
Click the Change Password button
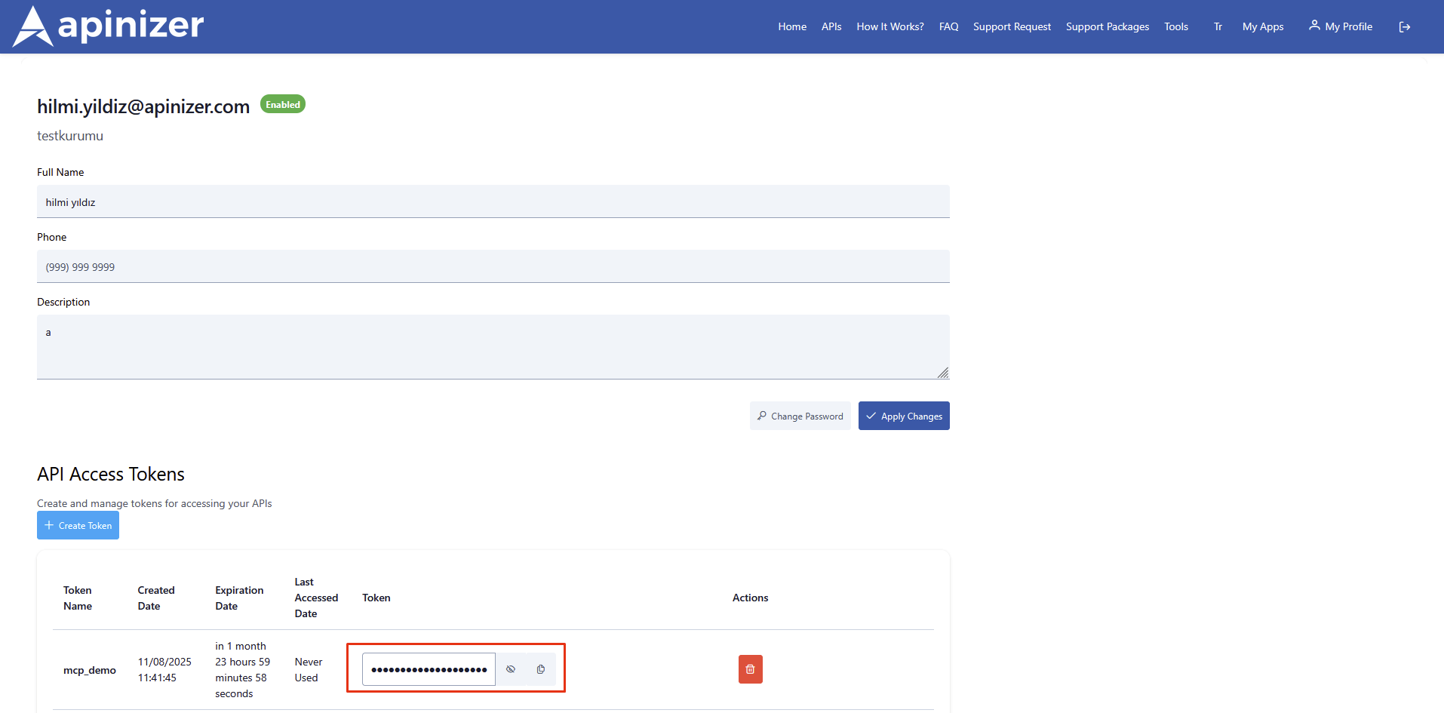(800, 416)
